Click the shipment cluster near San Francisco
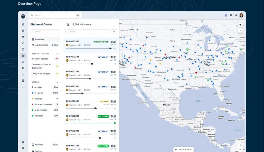This screenshot has width=264, height=152. pyautogui.click(x=122, y=63)
